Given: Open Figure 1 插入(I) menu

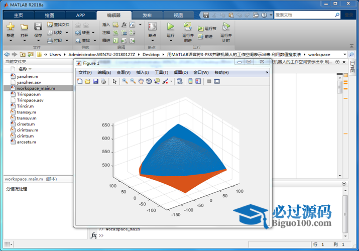Looking at the screenshot, I should click(x=143, y=72).
